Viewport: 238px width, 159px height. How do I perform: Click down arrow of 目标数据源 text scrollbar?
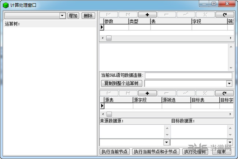[230, 135]
